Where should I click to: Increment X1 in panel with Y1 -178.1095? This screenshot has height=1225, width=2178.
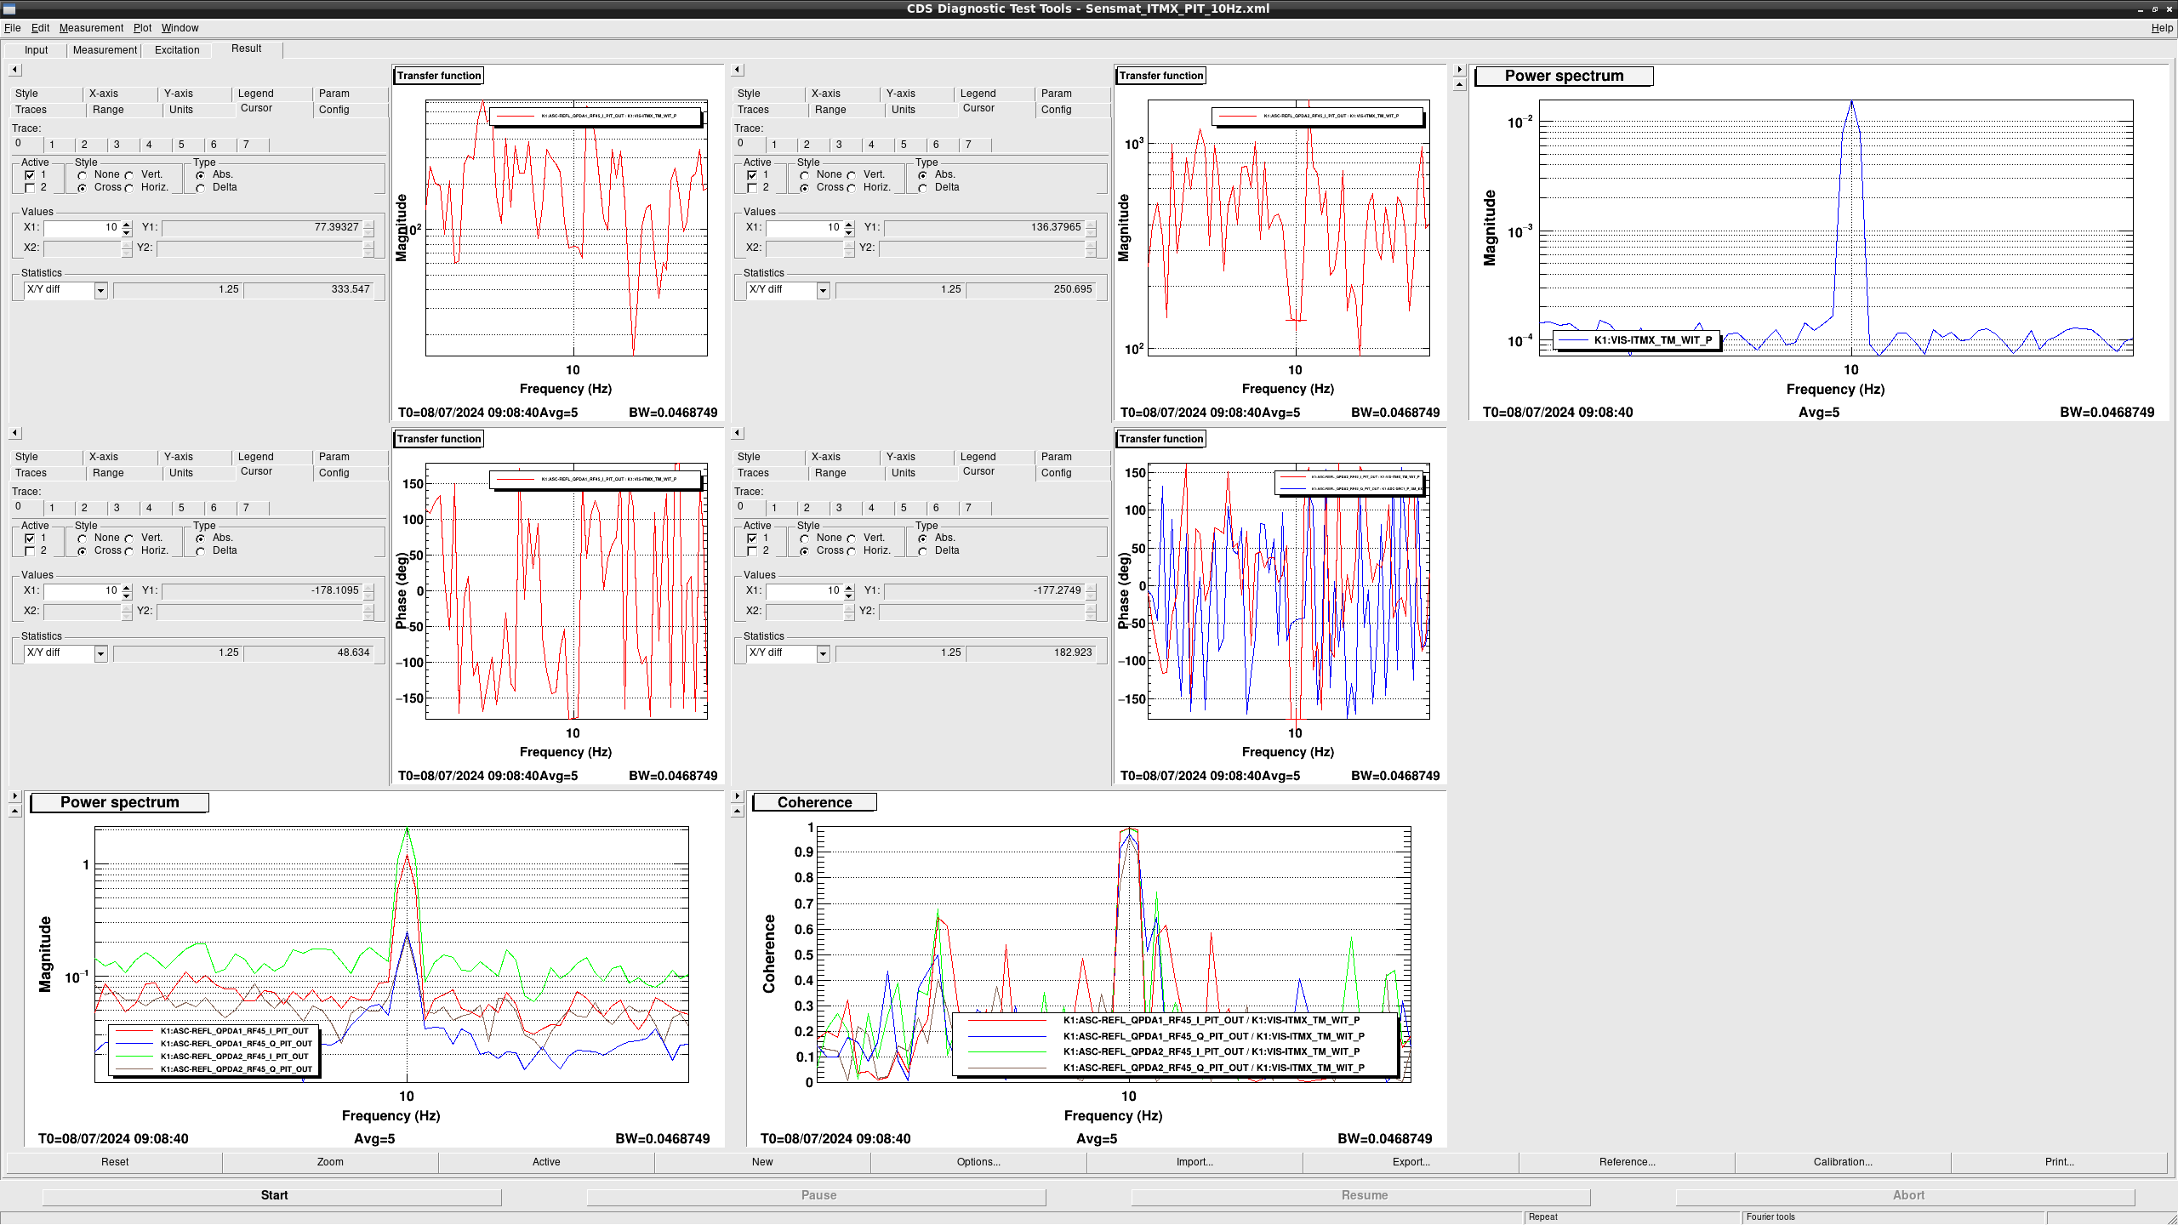[127, 588]
